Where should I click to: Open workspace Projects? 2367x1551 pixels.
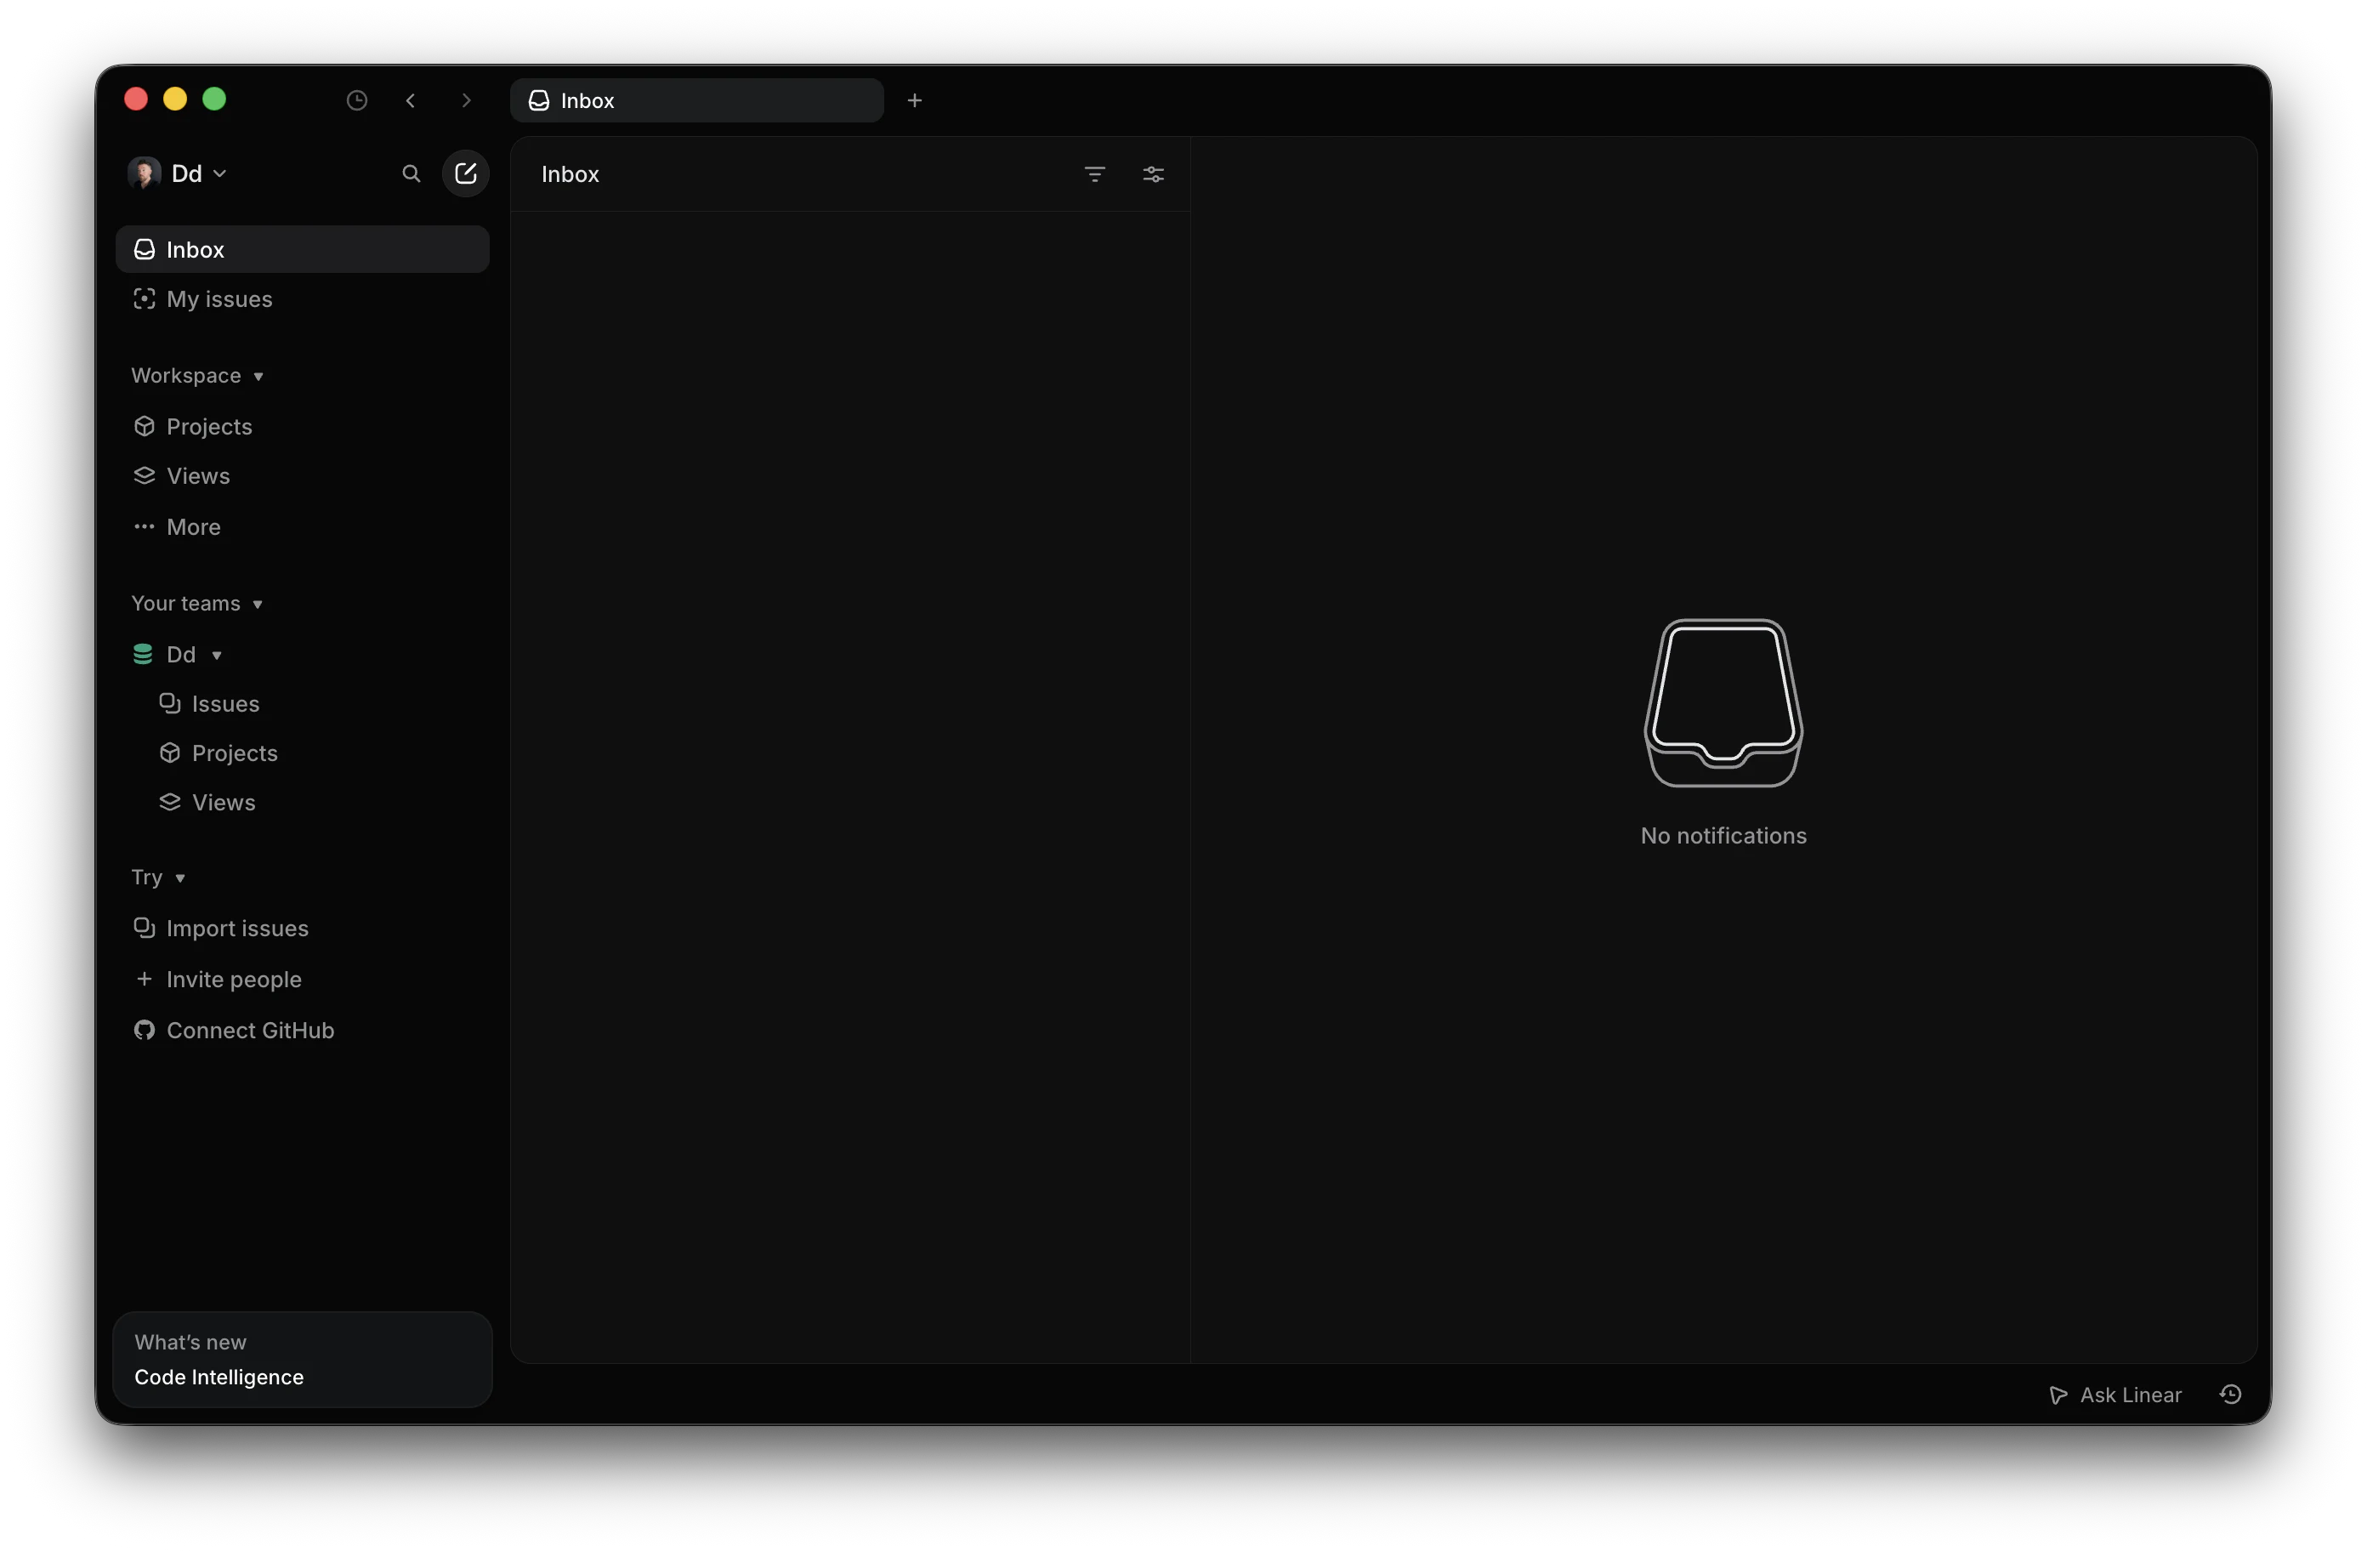point(303,427)
